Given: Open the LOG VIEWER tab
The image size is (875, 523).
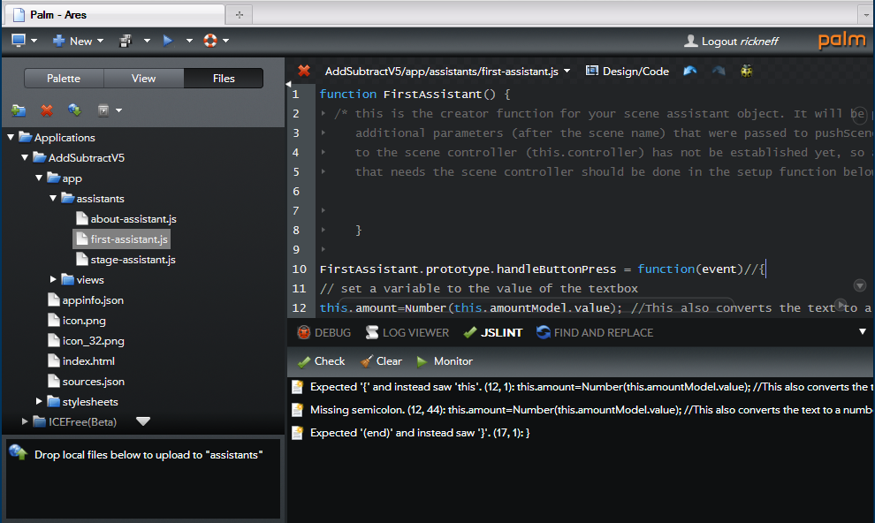Looking at the screenshot, I should tap(407, 332).
